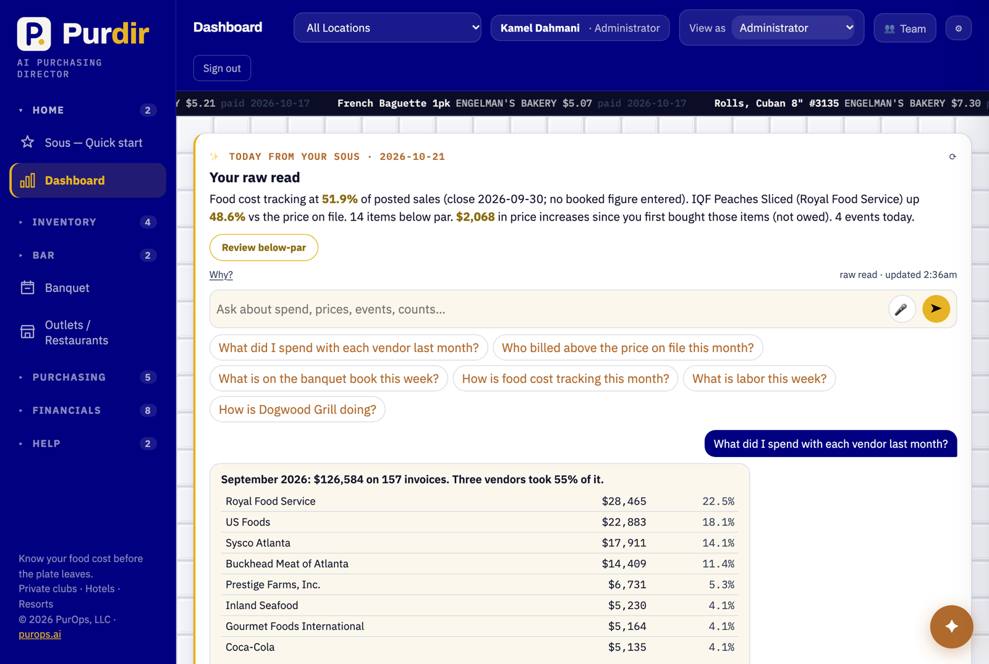The height and width of the screenshot is (664, 989).
Task: Click the microphone voice input icon
Action: pos(902,309)
